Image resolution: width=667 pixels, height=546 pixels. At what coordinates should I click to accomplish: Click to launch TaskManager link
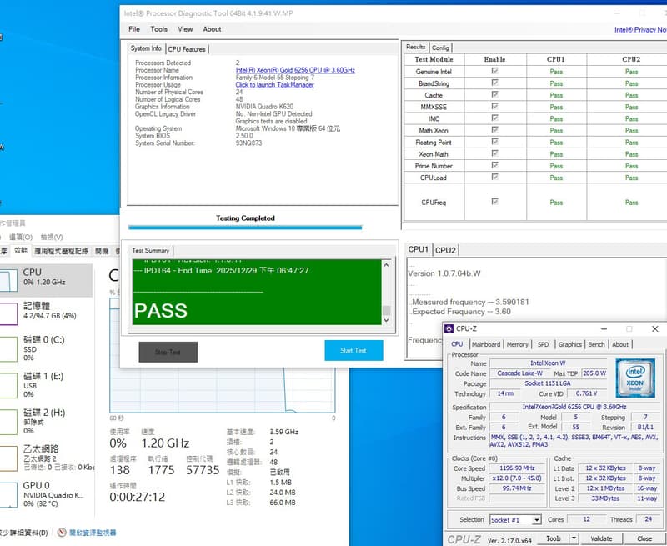coord(275,85)
